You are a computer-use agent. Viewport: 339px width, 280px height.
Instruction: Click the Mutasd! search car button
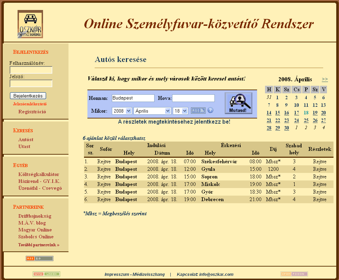pyautogui.click(x=239, y=103)
